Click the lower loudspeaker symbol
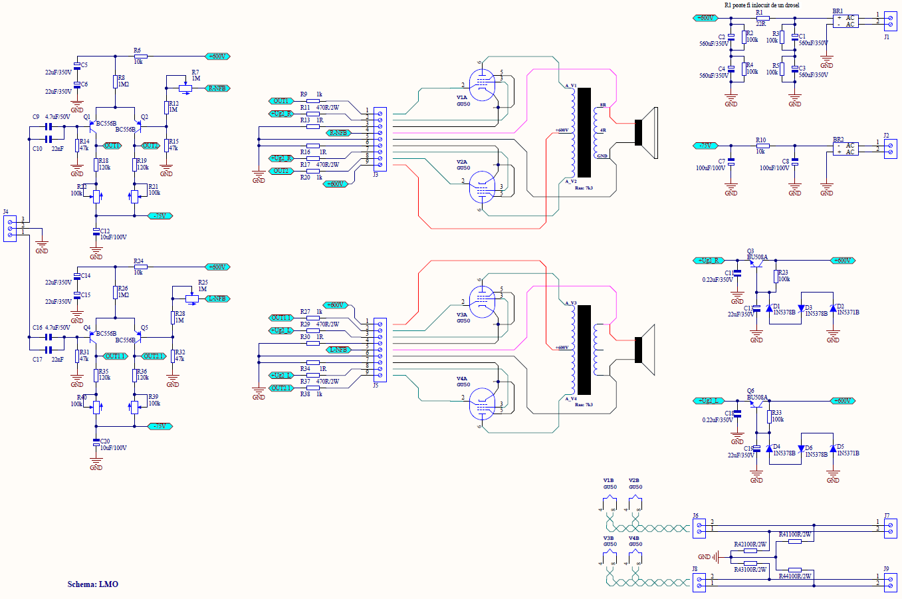902x599 pixels. tap(645, 350)
